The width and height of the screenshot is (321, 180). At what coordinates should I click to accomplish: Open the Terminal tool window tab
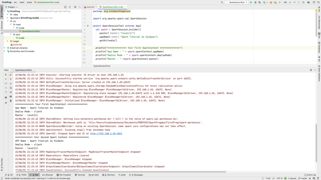80,175
